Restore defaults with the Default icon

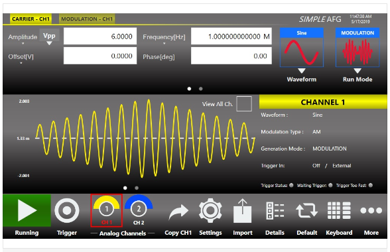(306, 210)
